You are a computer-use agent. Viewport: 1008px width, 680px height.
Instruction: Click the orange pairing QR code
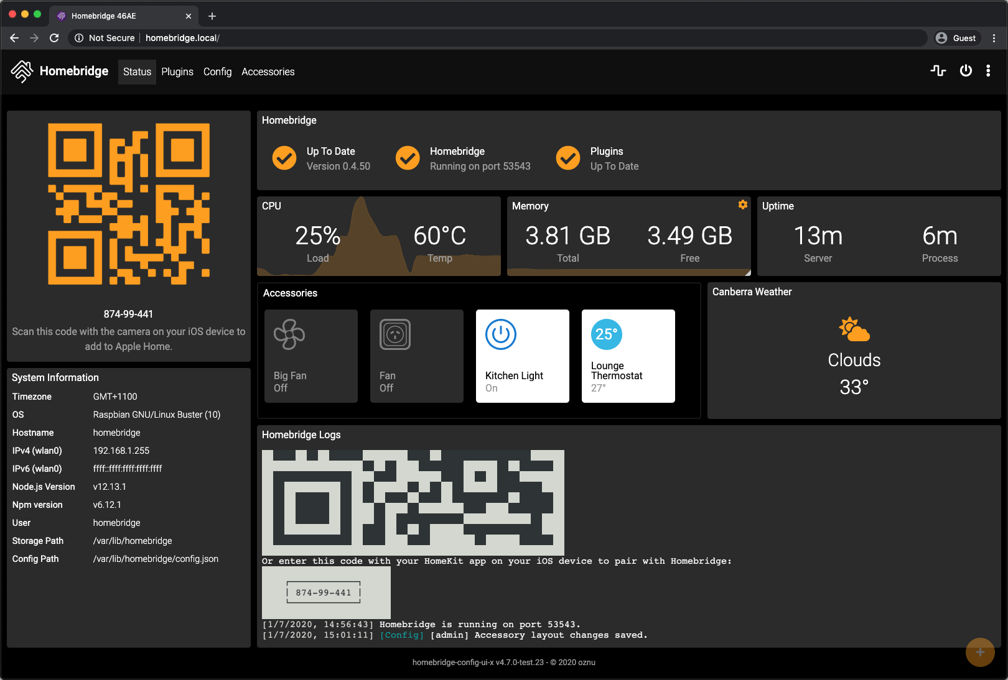pos(129,204)
